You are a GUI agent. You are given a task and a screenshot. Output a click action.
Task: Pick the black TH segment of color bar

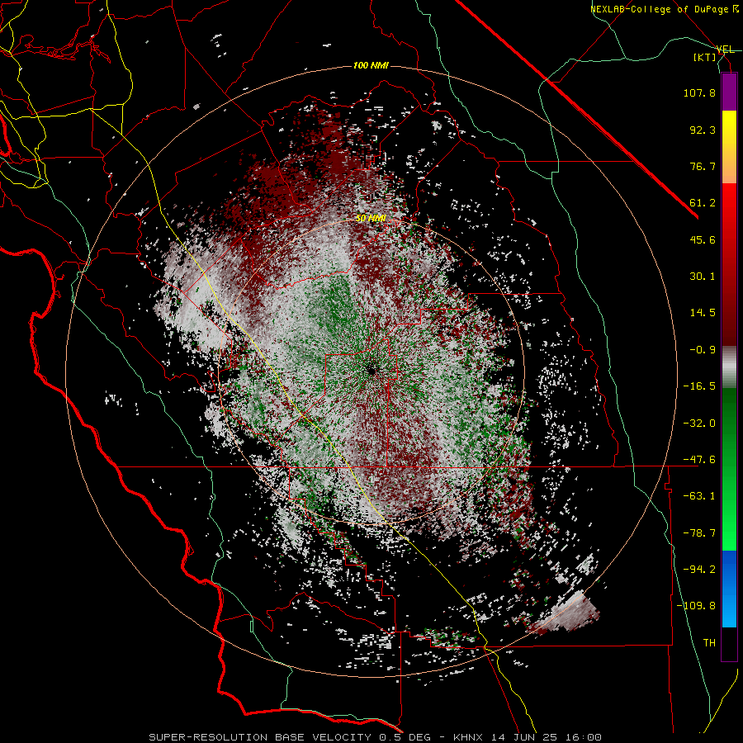(x=729, y=644)
